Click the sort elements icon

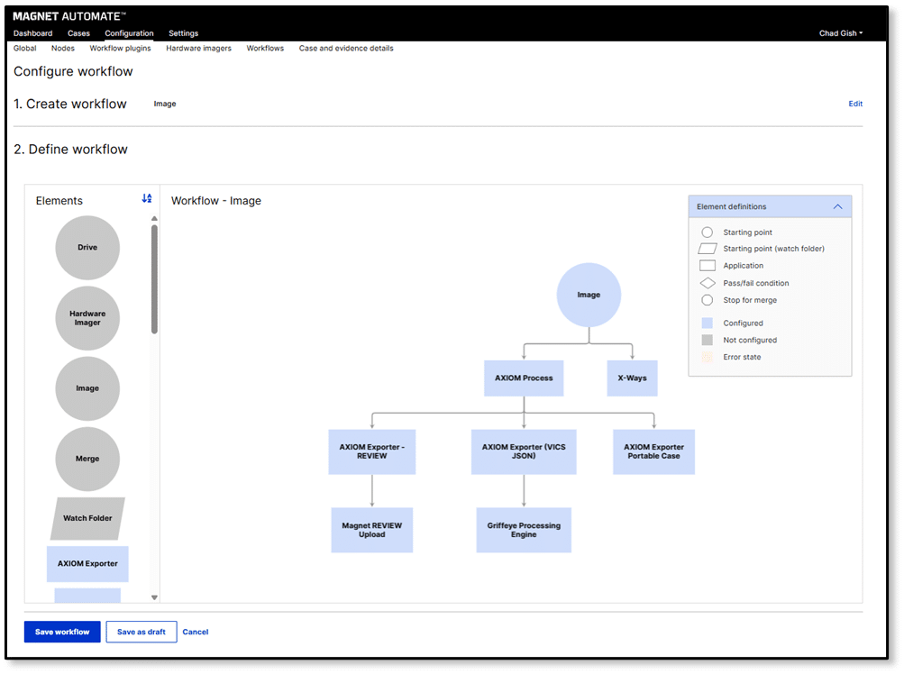147,198
